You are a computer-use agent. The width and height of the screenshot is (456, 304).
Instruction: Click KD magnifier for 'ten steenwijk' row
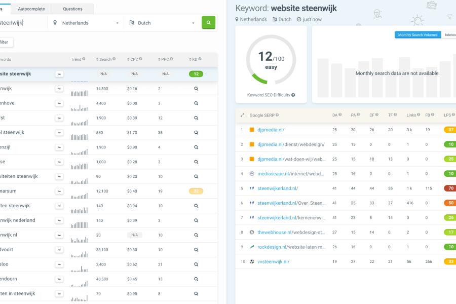196,206
